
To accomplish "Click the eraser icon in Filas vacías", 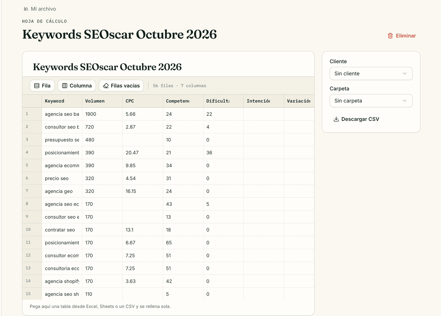I will [106, 86].
